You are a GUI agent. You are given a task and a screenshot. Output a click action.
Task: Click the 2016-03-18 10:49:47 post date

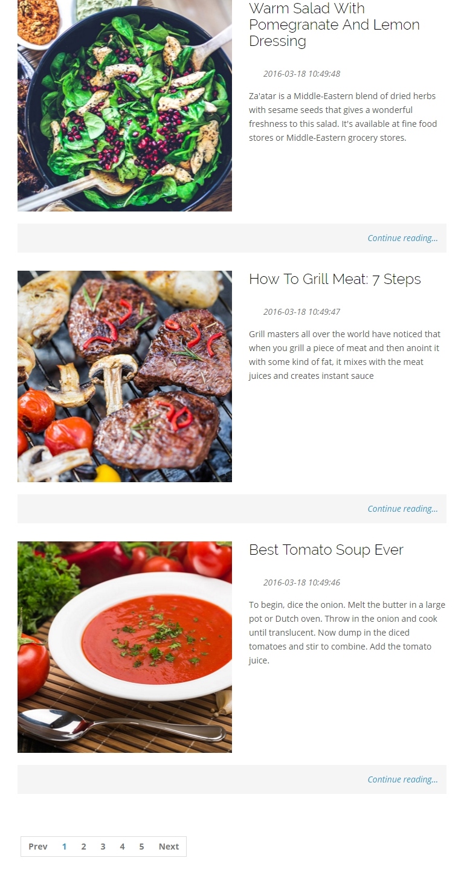[x=301, y=312]
